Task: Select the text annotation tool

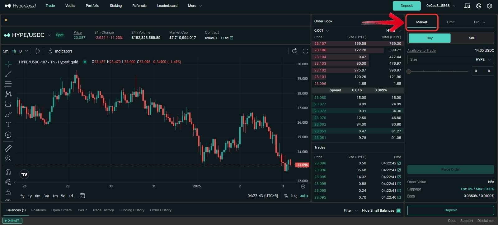Action: click(x=8, y=125)
